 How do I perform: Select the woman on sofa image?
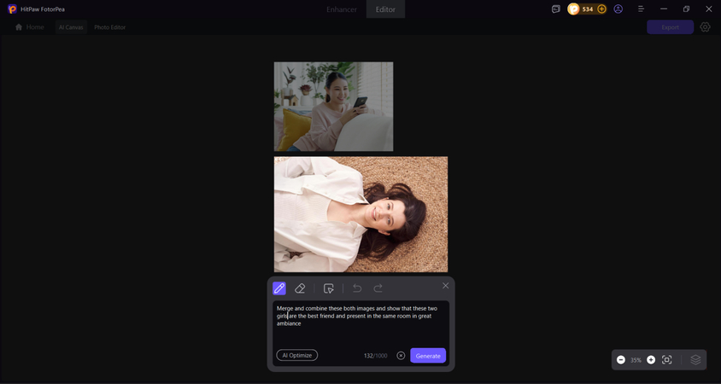[x=333, y=107]
